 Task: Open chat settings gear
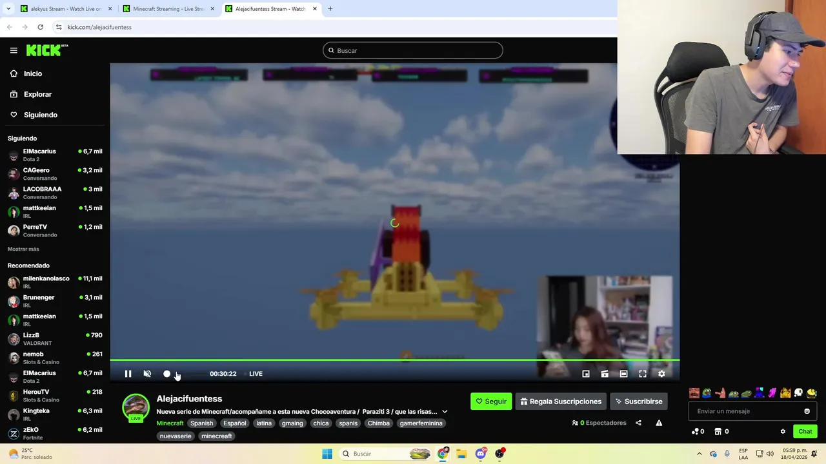(783, 431)
